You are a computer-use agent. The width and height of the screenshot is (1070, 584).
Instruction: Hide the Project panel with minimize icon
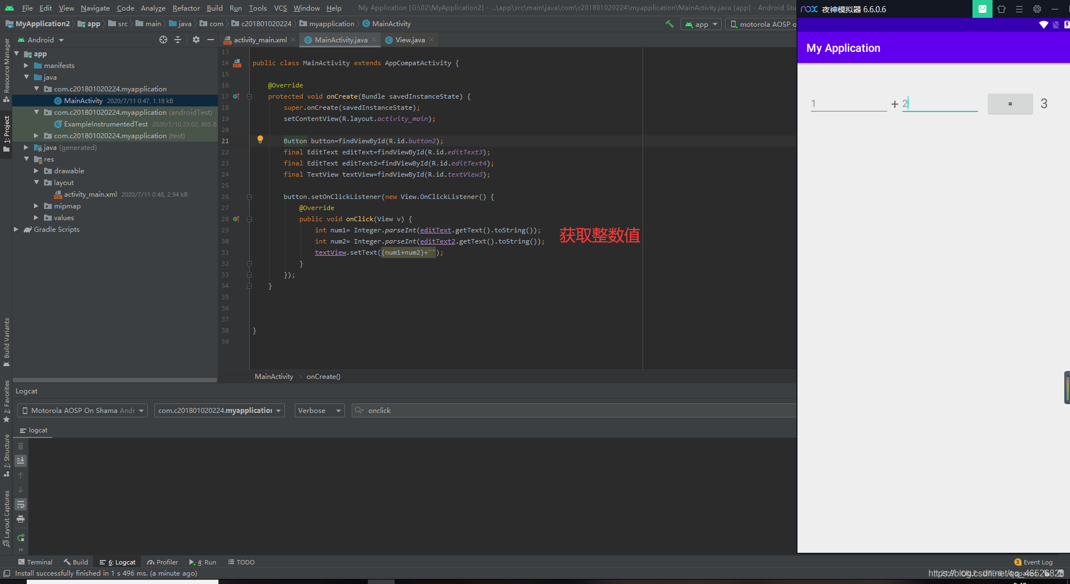point(210,40)
